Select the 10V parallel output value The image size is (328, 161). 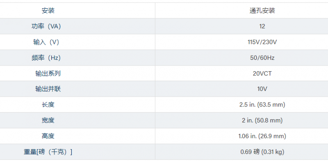262,89
